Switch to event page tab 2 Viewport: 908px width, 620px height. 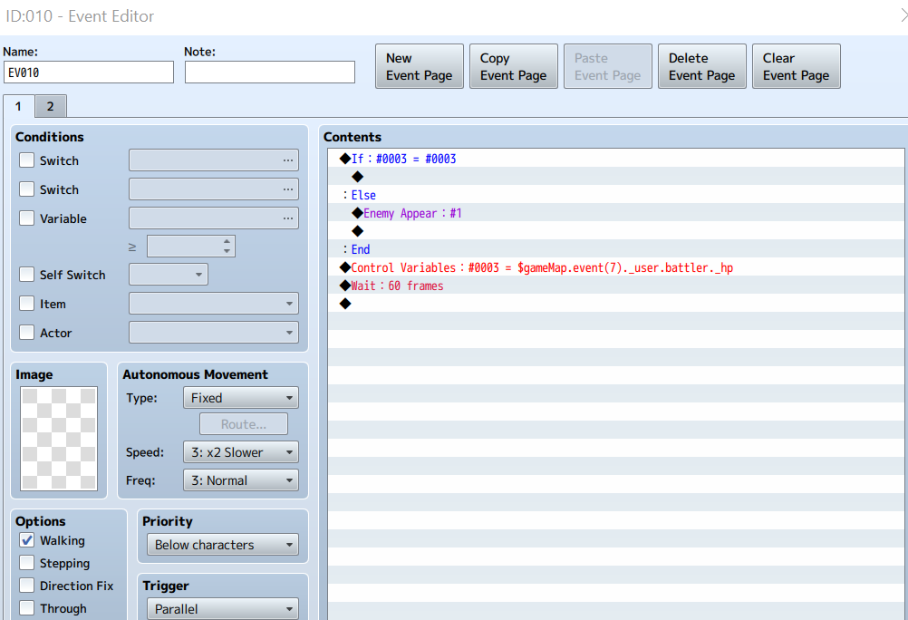51,107
